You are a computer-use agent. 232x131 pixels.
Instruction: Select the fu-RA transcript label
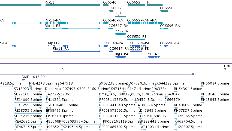pos(152,20)
